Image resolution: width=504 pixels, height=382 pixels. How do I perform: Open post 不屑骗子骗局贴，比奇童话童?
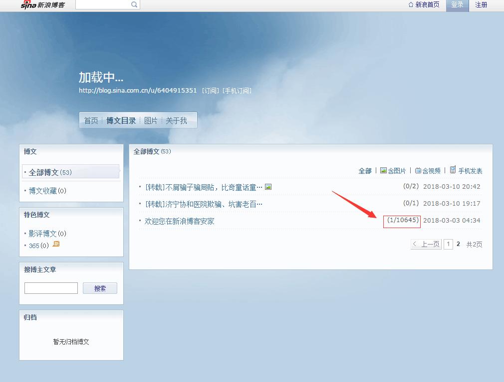(204, 187)
